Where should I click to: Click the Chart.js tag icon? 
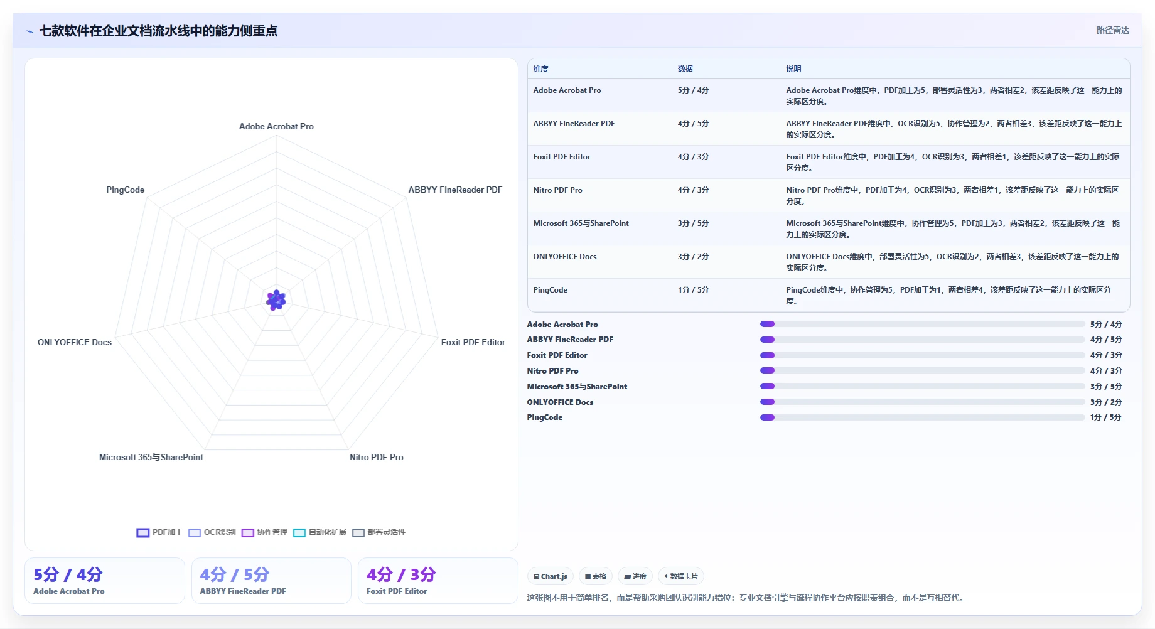pos(536,576)
